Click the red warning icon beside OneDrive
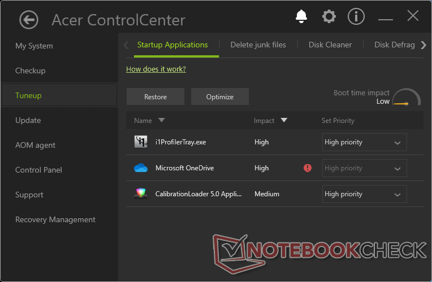Image resolution: width=432 pixels, height=282 pixels. click(x=308, y=168)
